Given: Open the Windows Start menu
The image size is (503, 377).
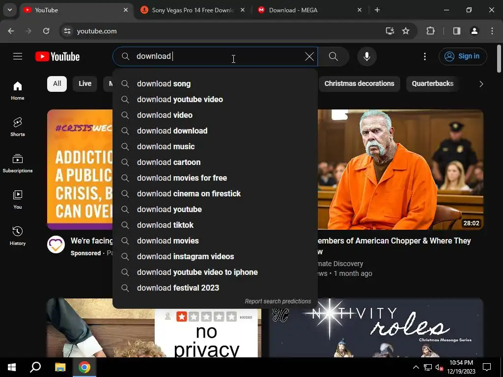Looking at the screenshot, I should pyautogui.click(x=12, y=367).
